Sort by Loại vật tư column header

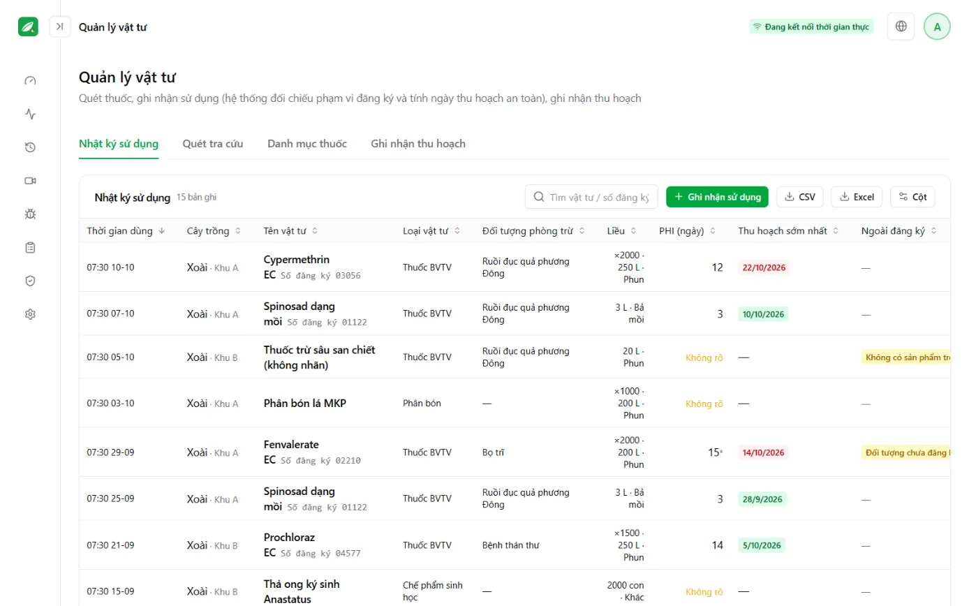pyautogui.click(x=431, y=231)
